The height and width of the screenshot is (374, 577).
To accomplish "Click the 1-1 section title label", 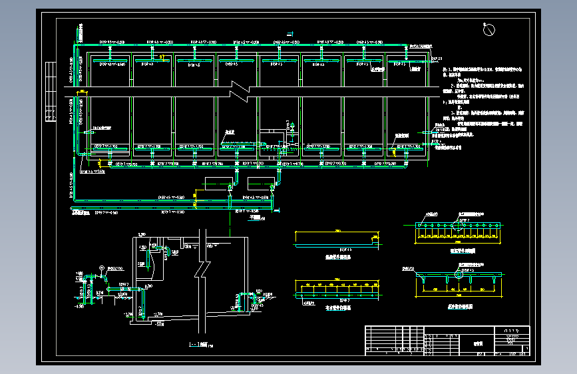I will (x=200, y=345).
